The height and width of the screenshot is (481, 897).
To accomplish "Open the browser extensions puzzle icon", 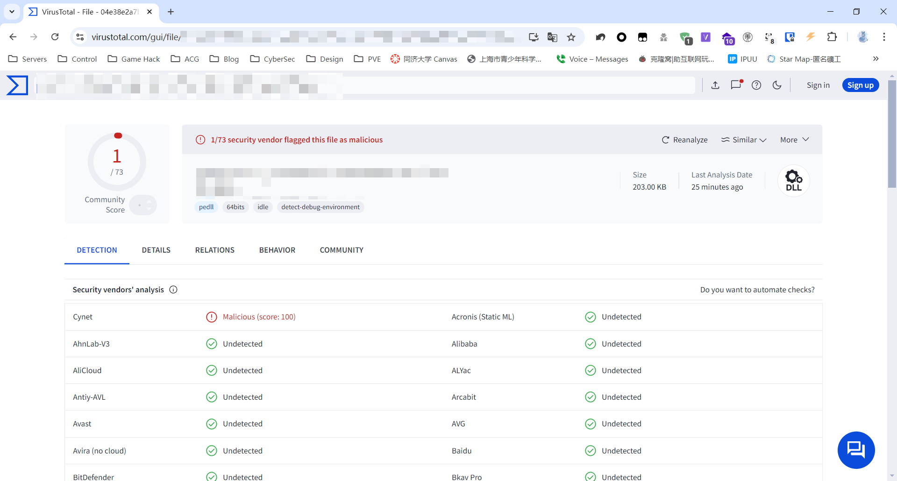I will tap(832, 37).
